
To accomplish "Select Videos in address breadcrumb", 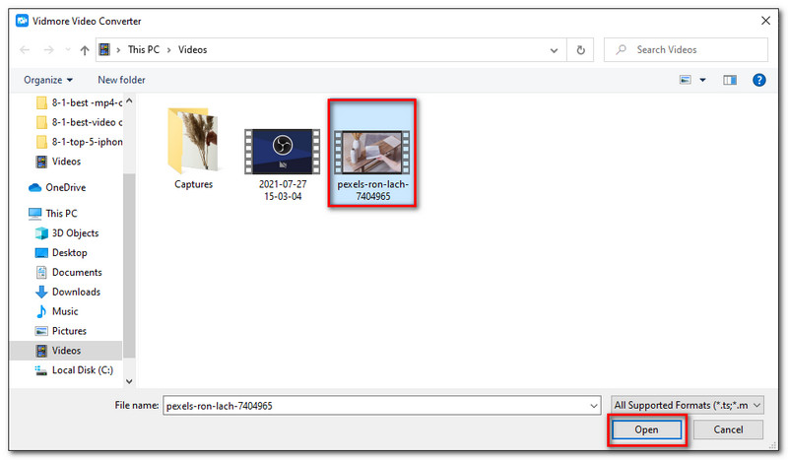I will pyautogui.click(x=192, y=50).
